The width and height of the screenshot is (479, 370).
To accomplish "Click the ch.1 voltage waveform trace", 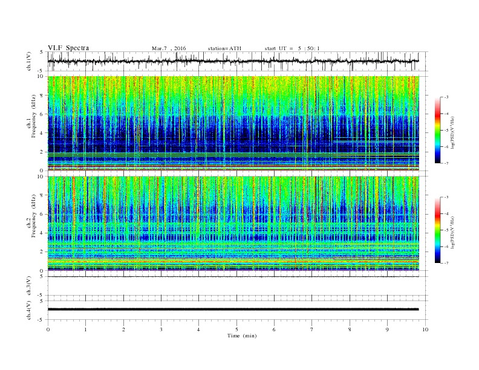I will coord(233,61).
